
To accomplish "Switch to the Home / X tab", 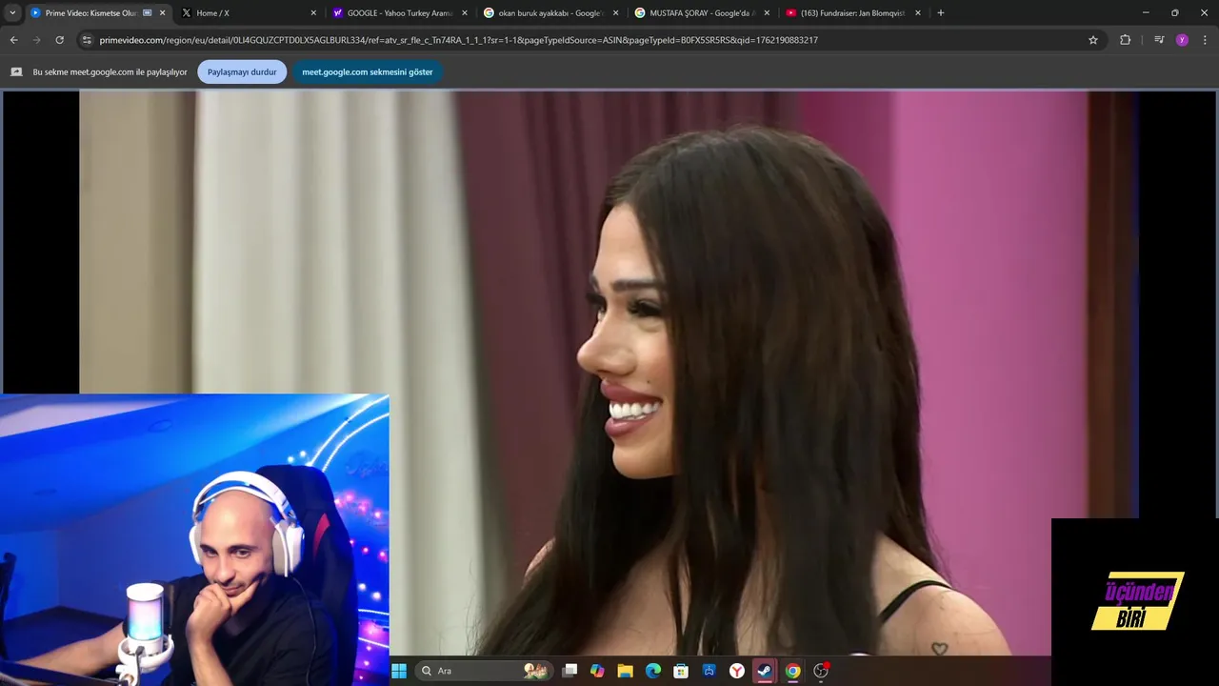I will pyautogui.click(x=250, y=13).
